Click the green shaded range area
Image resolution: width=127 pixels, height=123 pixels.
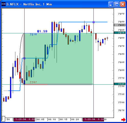[x=59, y=59]
